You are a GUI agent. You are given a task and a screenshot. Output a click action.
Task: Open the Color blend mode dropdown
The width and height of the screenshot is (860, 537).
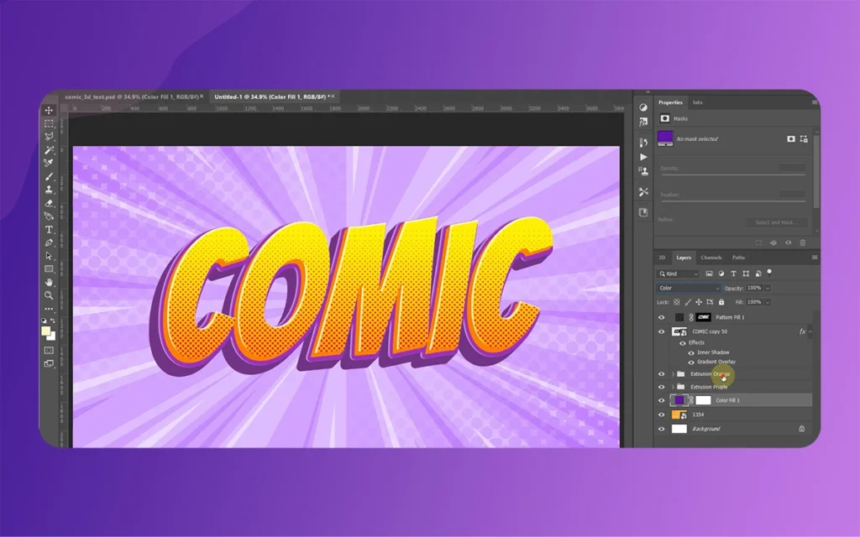[689, 288]
